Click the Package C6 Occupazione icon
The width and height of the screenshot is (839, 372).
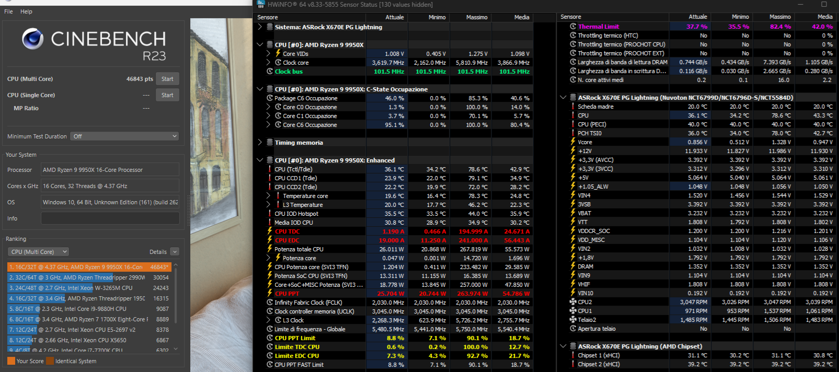[270, 98]
